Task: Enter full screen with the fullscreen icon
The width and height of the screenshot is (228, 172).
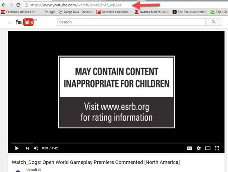Action: pyautogui.click(x=217, y=148)
